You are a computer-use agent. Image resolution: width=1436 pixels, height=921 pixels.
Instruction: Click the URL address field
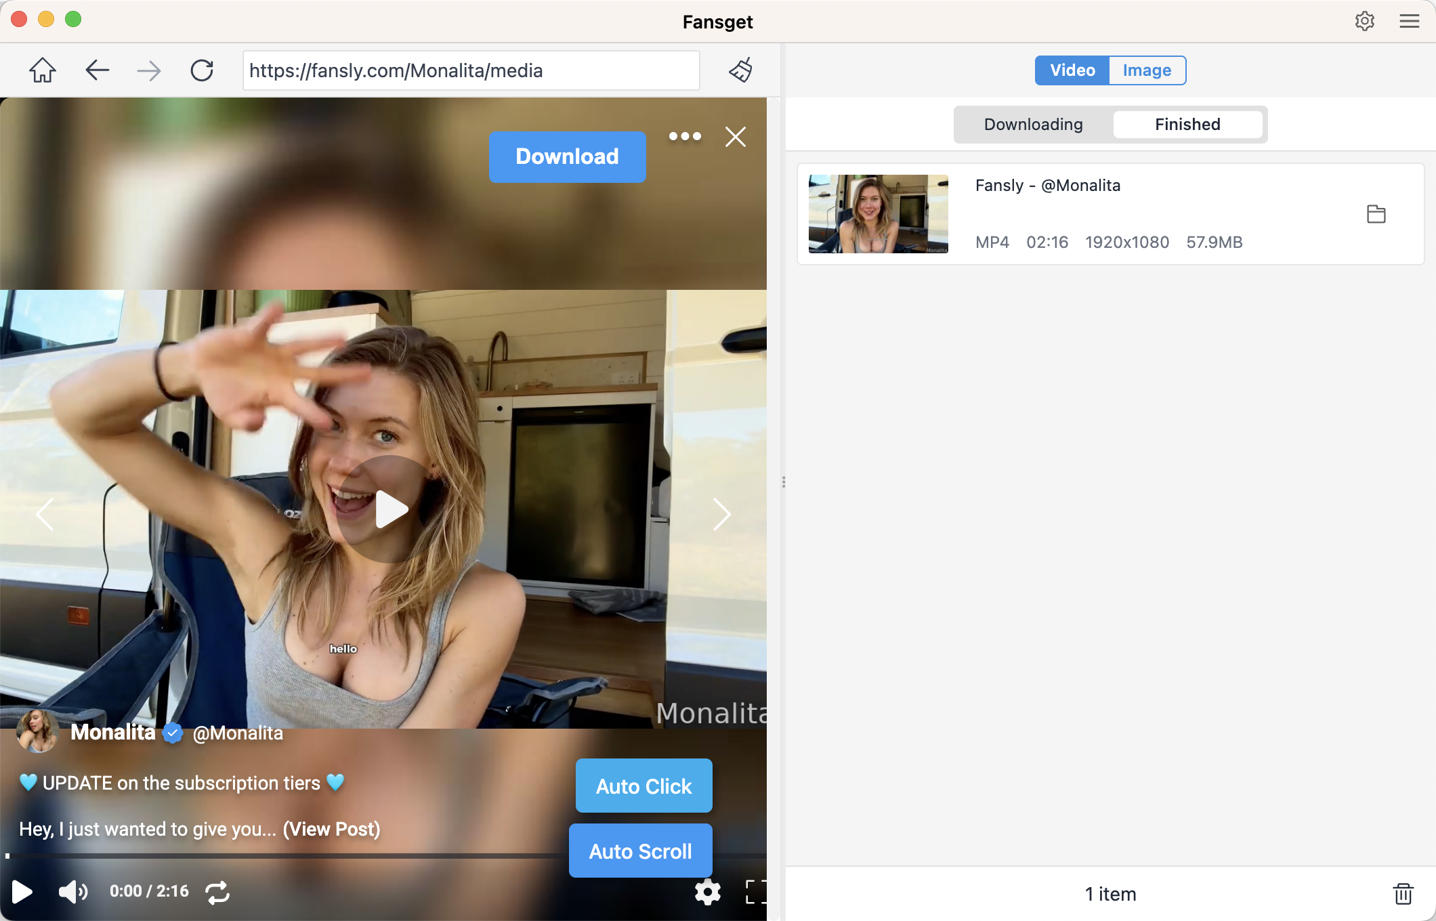(x=471, y=70)
